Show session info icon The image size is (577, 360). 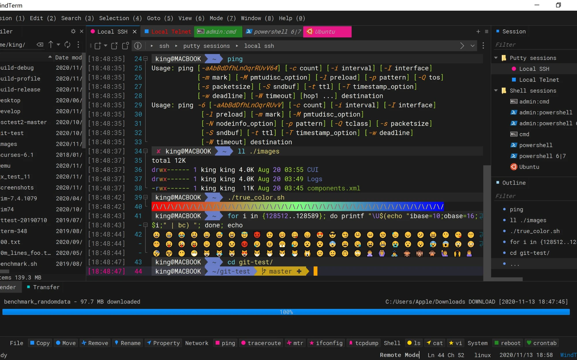(x=138, y=46)
